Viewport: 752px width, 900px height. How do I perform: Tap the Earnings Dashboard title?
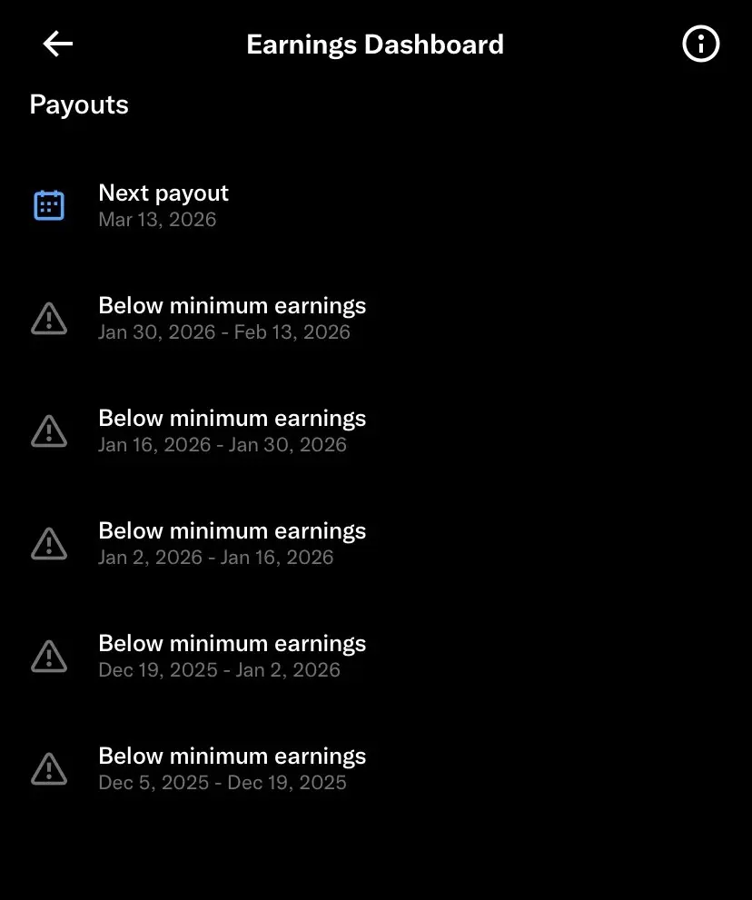pos(375,45)
